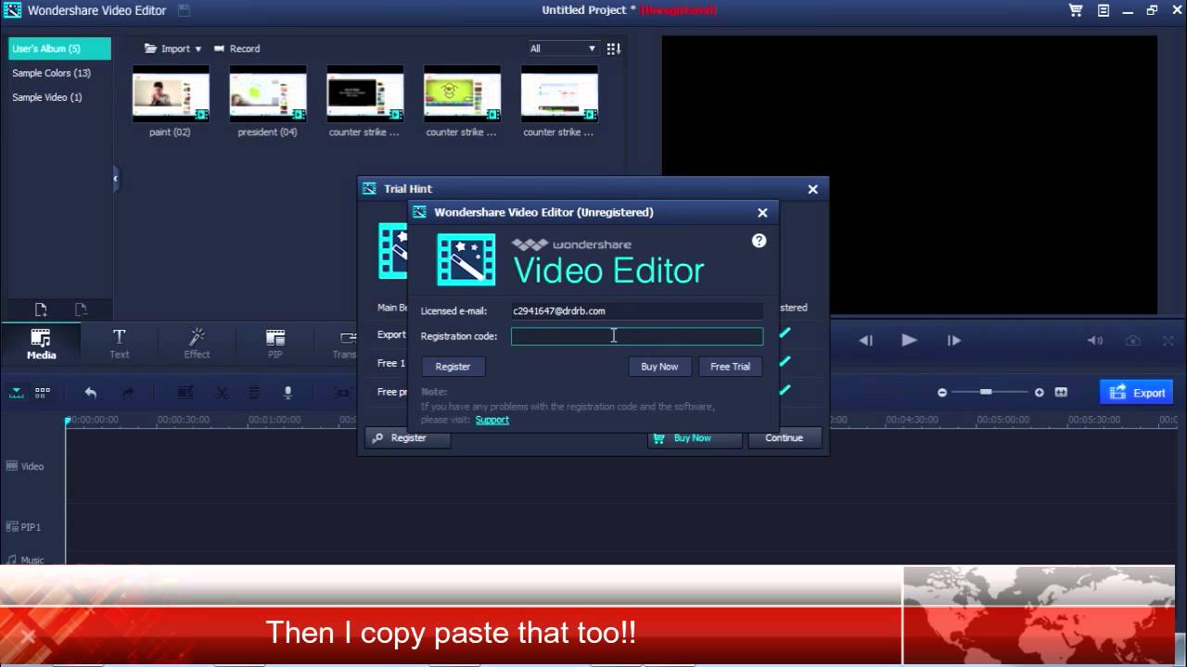Click Buy Now with cart in Trial Hint
The width and height of the screenshot is (1187, 667).
pyautogui.click(x=694, y=438)
